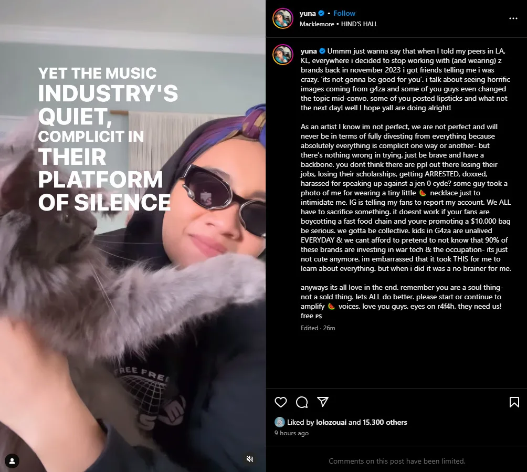Click yuna username in the caption
Image resolution: width=527 pixels, height=472 pixels.
[x=309, y=51]
